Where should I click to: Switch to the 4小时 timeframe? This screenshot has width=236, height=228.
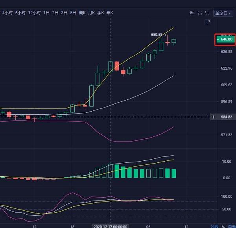pyautogui.click(x=8, y=13)
